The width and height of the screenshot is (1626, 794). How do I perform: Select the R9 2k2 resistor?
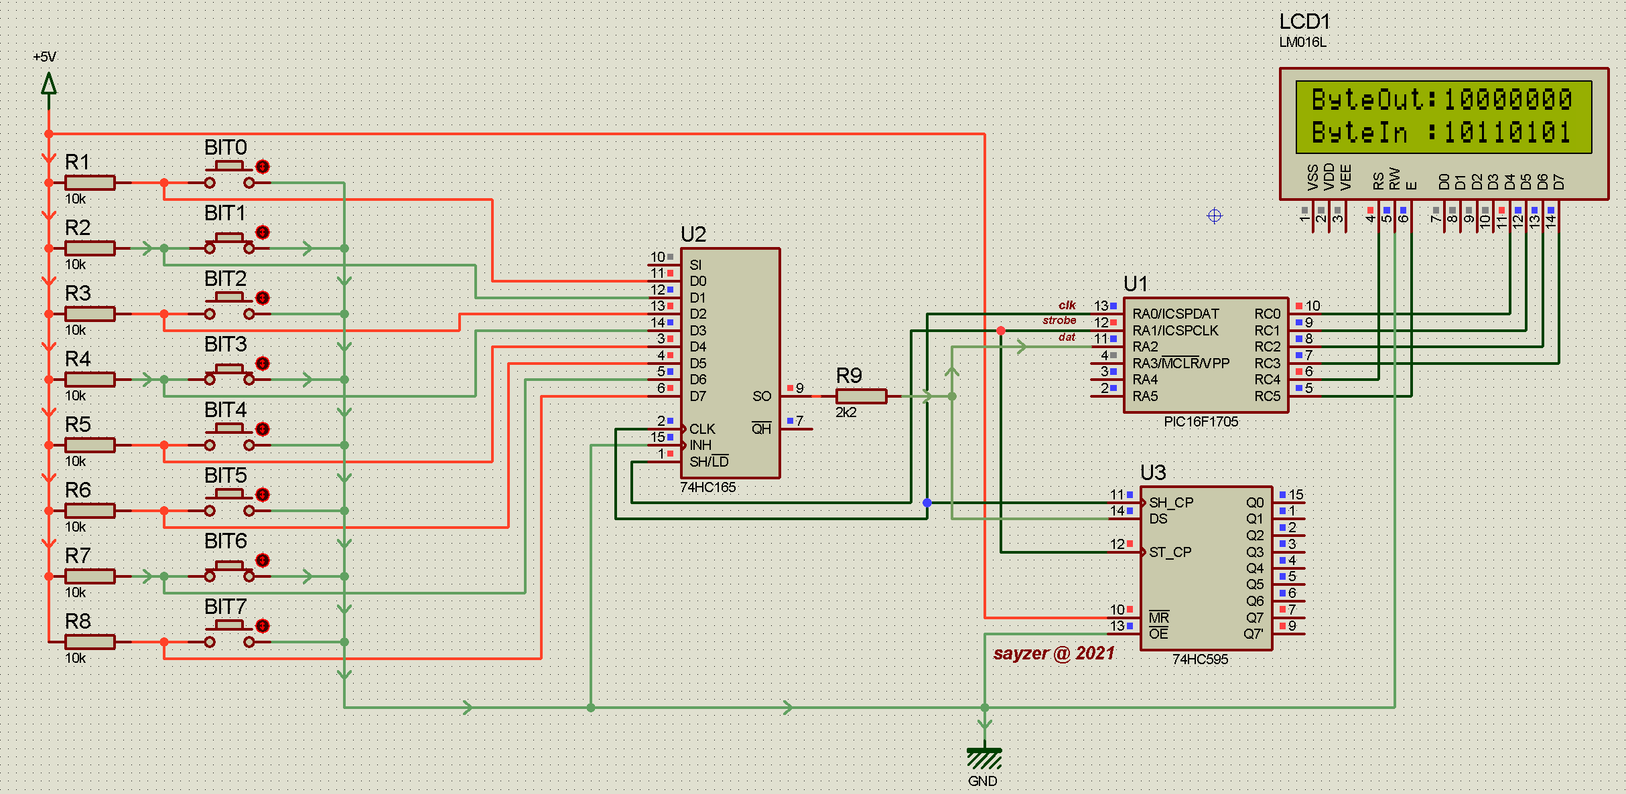(x=861, y=396)
